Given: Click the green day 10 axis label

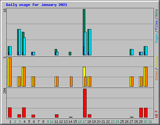Looking at the screenshot, I should coord(52,122).
